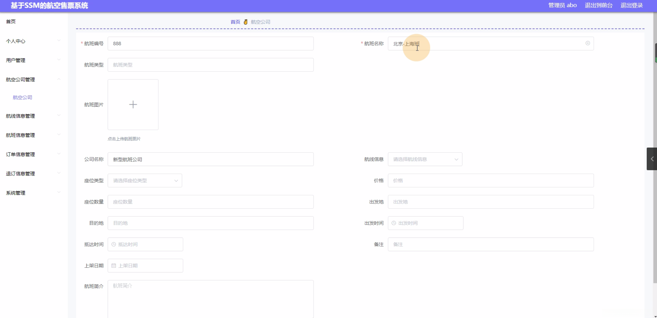Open the 航线信息 dropdown
The height and width of the screenshot is (318, 657).
coord(425,159)
